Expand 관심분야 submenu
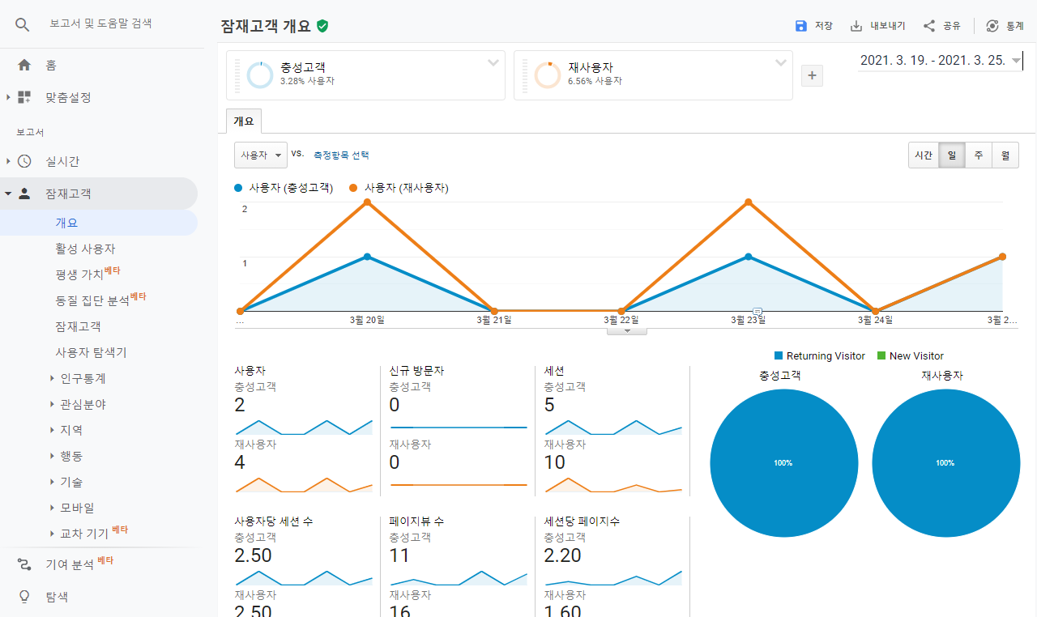Viewport: 1037px width, 617px height. click(52, 404)
